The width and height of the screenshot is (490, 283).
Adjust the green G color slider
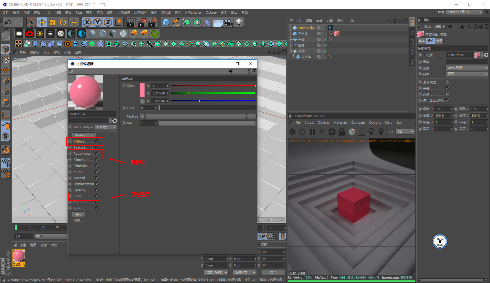tap(213, 93)
